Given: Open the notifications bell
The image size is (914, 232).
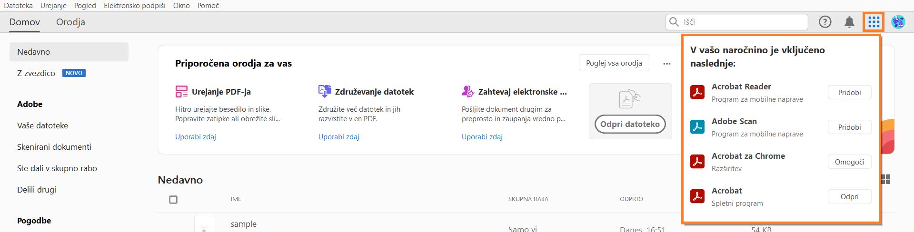Looking at the screenshot, I should click(x=849, y=22).
